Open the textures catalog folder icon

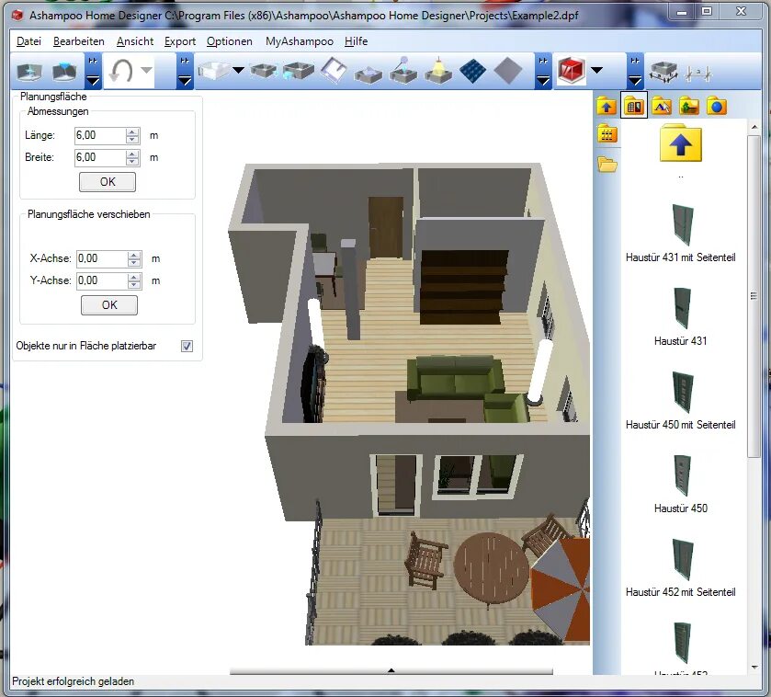click(x=662, y=106)
